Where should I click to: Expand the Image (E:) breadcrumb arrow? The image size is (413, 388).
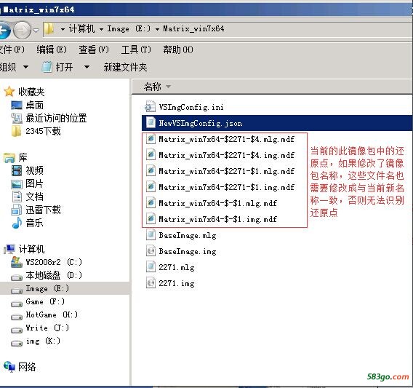[157, 29]
